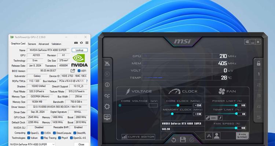Click temp limit priority lightning icon
This screenshot has height=146, width=275.
pos(220,118)
